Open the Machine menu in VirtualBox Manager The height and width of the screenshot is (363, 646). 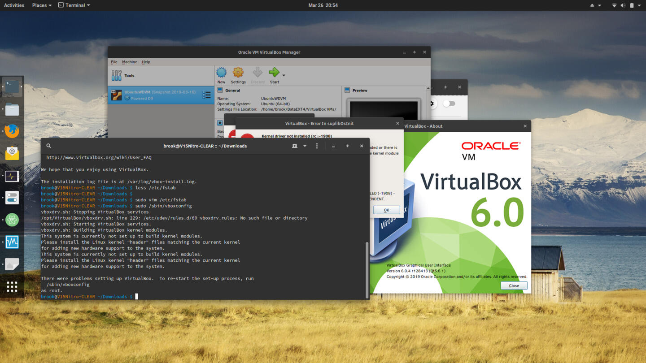coord(130,62)
